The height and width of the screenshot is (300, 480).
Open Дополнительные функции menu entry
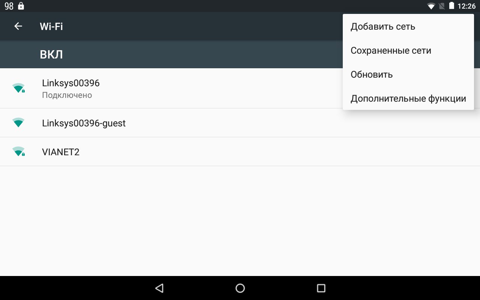pos(408,99)
